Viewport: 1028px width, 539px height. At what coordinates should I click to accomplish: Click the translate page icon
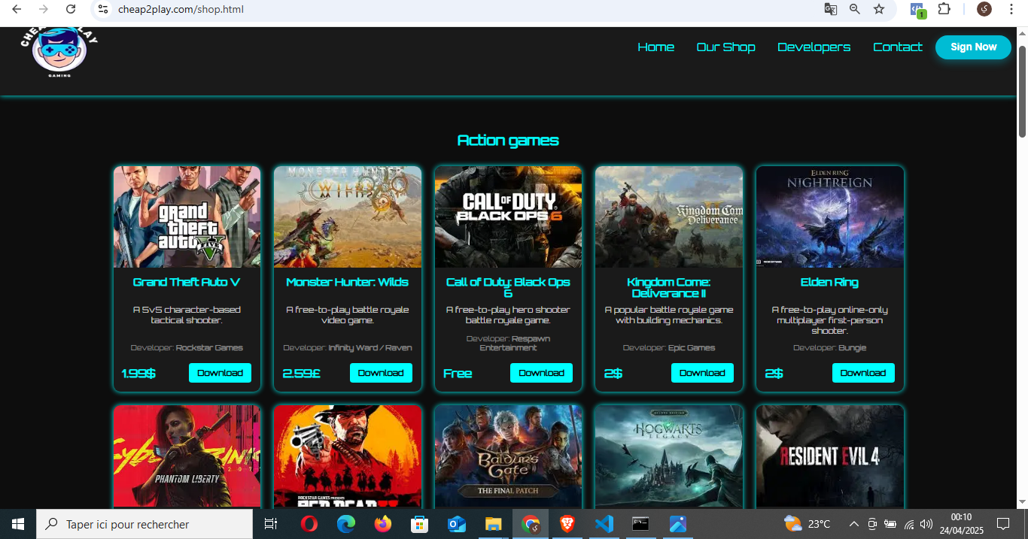pyautogui.click(x=830, y=10)
